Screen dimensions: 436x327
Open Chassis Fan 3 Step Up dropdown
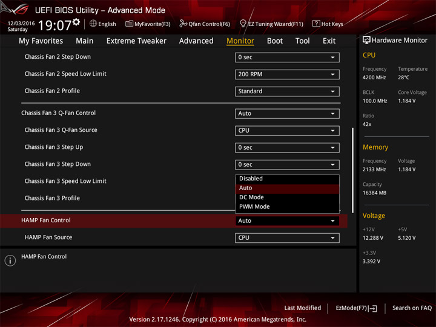pyautogui.click(x=287, y=147)
